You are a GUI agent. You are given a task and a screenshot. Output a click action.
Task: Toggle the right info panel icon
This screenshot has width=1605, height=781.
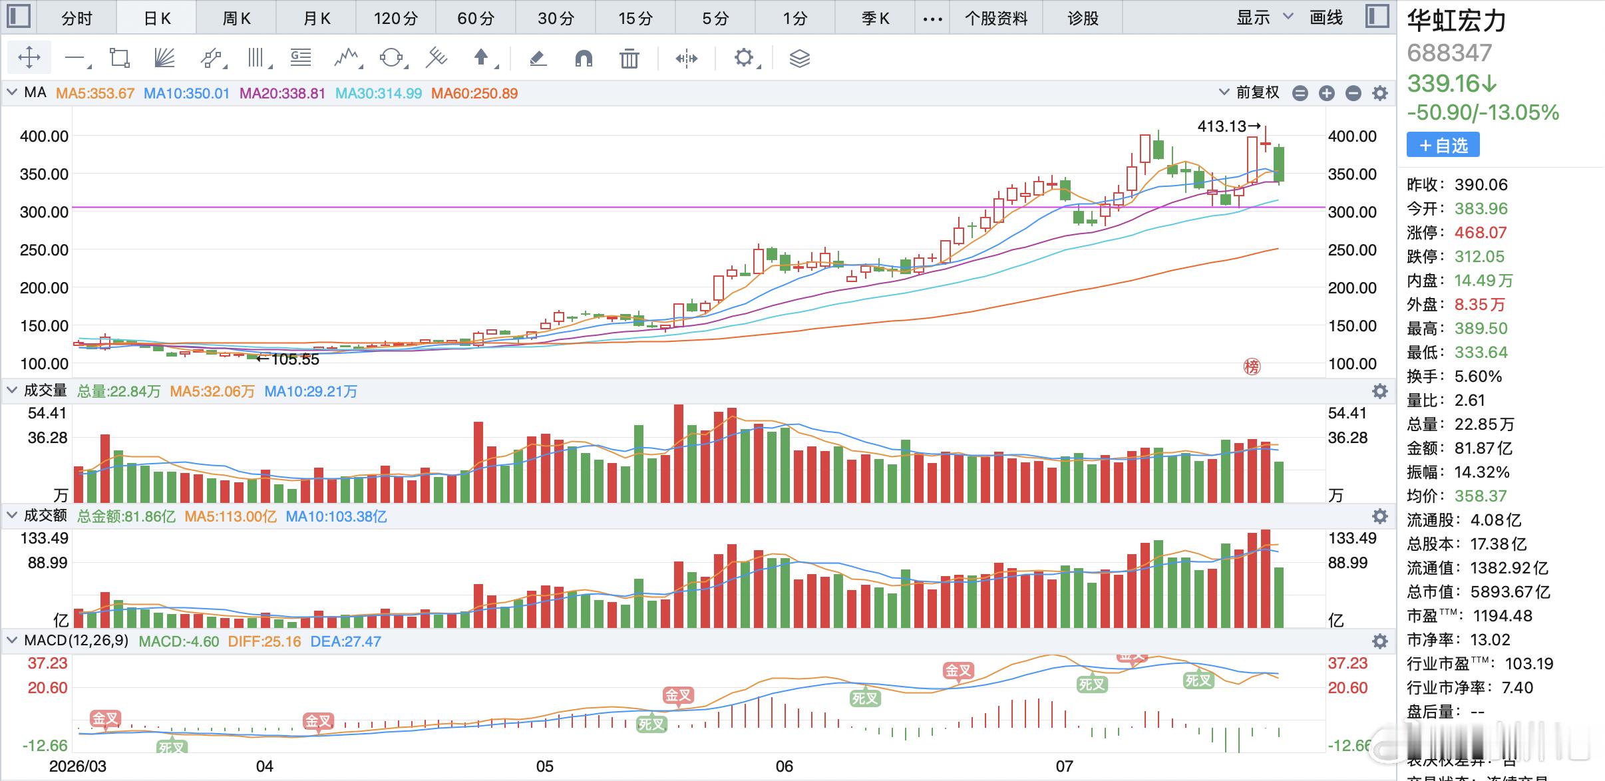pyautogui.click(x=1377, y=17)
